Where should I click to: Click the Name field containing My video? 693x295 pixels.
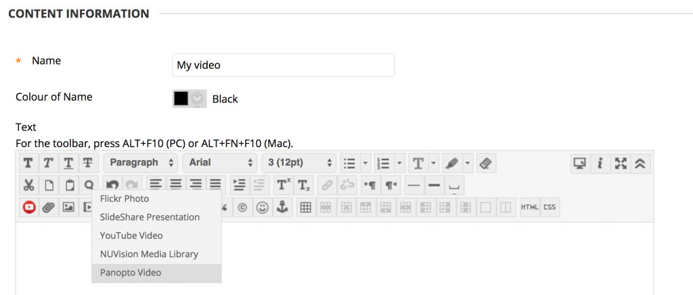pyautogui.click(x=284, y=65)
